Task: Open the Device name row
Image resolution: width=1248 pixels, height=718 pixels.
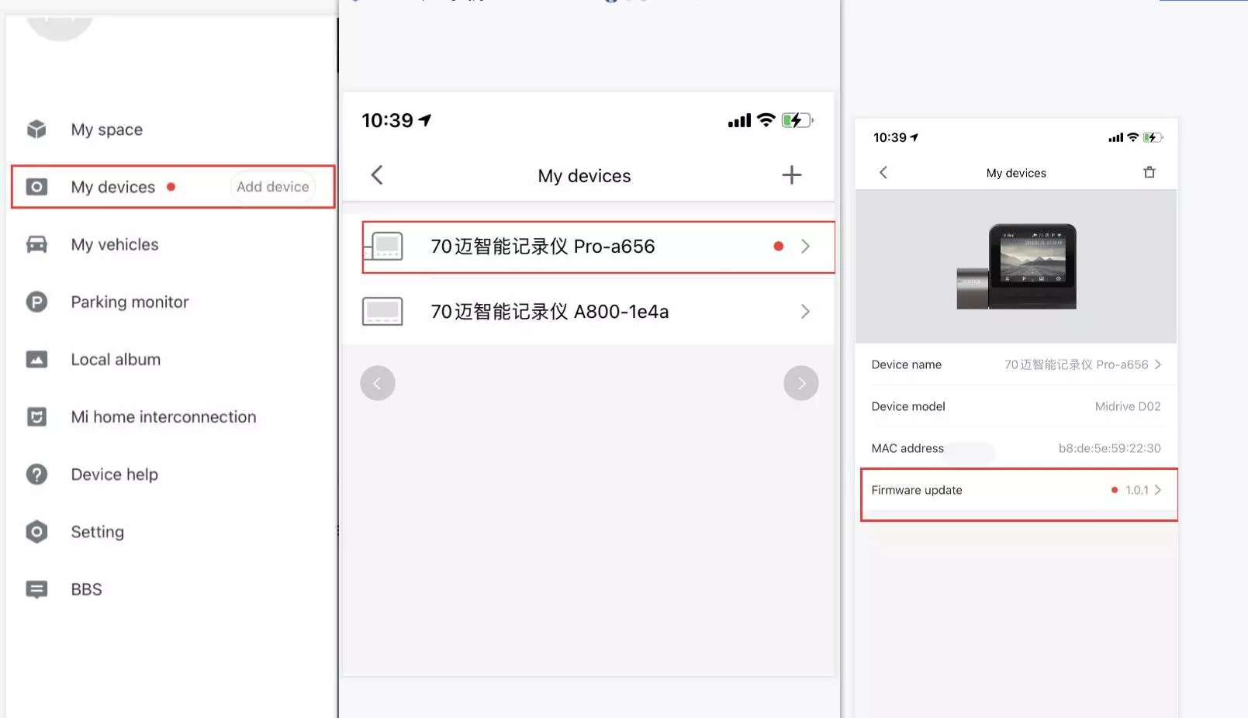Action: click(x=1016, y=364)
